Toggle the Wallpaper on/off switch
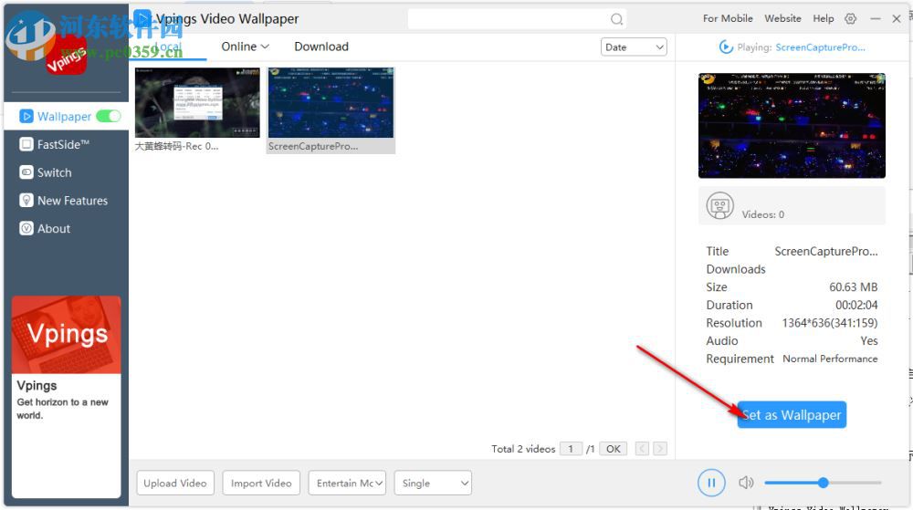 [109, 116]
